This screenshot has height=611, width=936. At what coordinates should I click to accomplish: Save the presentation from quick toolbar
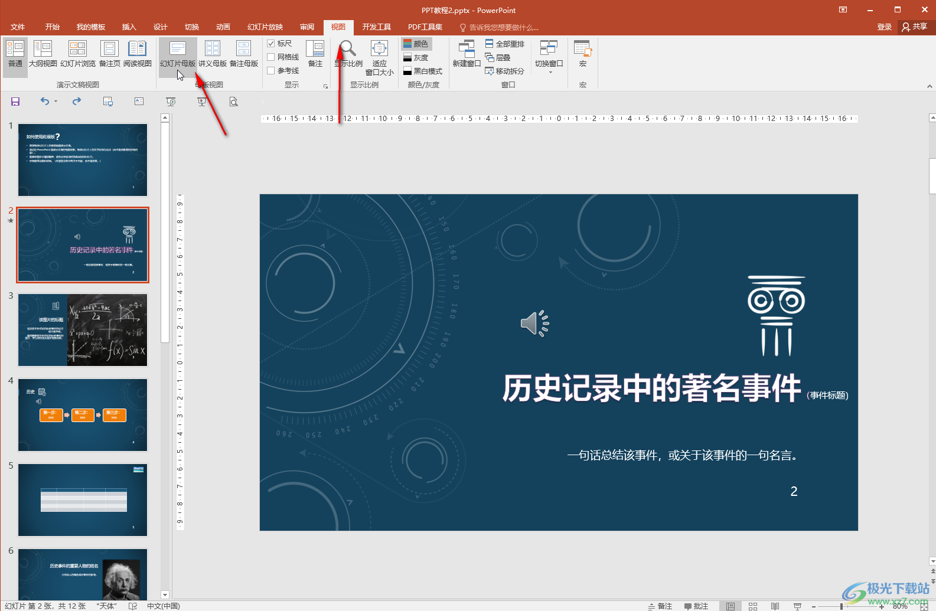point(15,102)
